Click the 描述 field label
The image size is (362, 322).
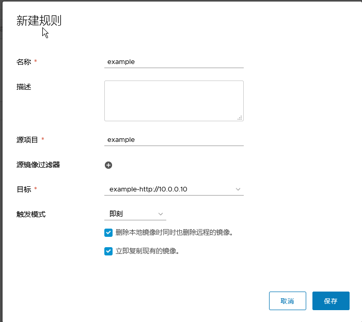24,87
